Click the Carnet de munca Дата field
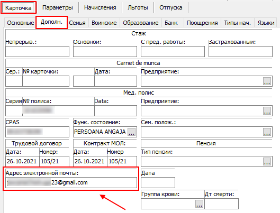280x213 pixels. [x=115, y=81]
